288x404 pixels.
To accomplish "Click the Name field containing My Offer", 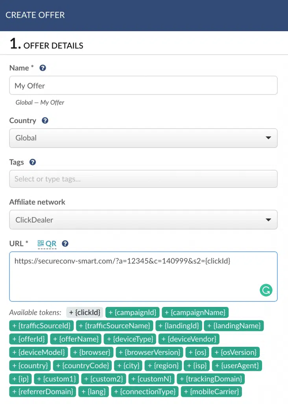I will pyautogui.click(x=143, y=86).
